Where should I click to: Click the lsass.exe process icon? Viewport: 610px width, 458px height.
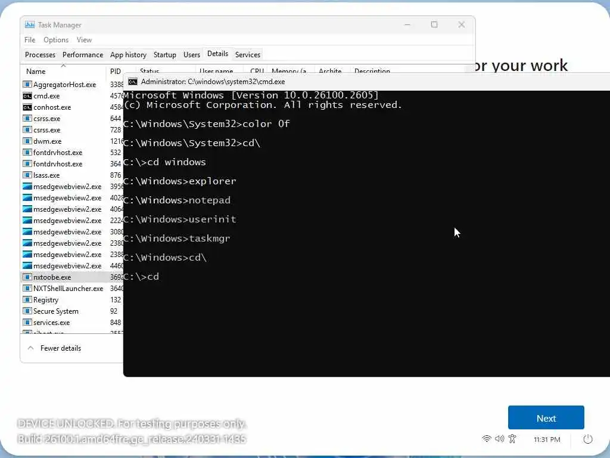(27, 175)
